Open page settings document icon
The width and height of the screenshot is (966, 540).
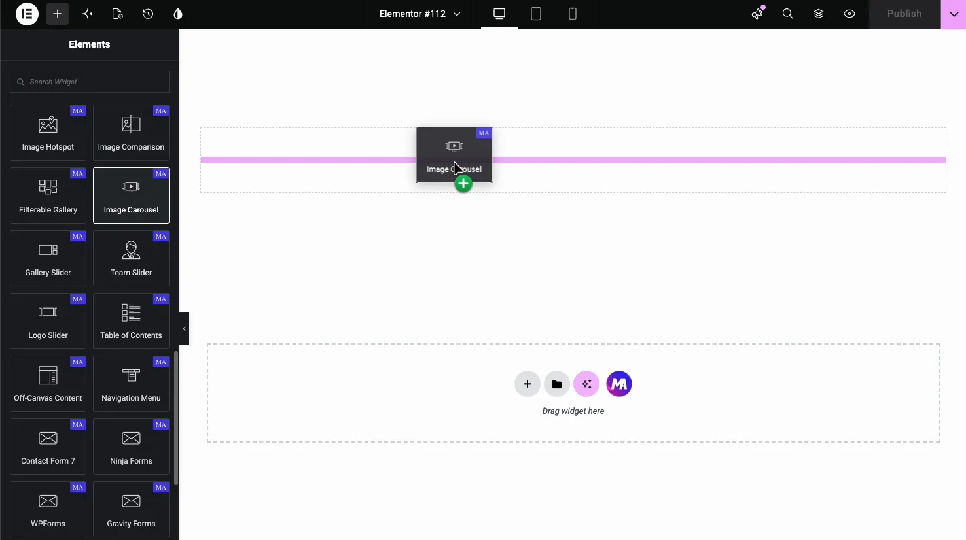tap(118, 14)
